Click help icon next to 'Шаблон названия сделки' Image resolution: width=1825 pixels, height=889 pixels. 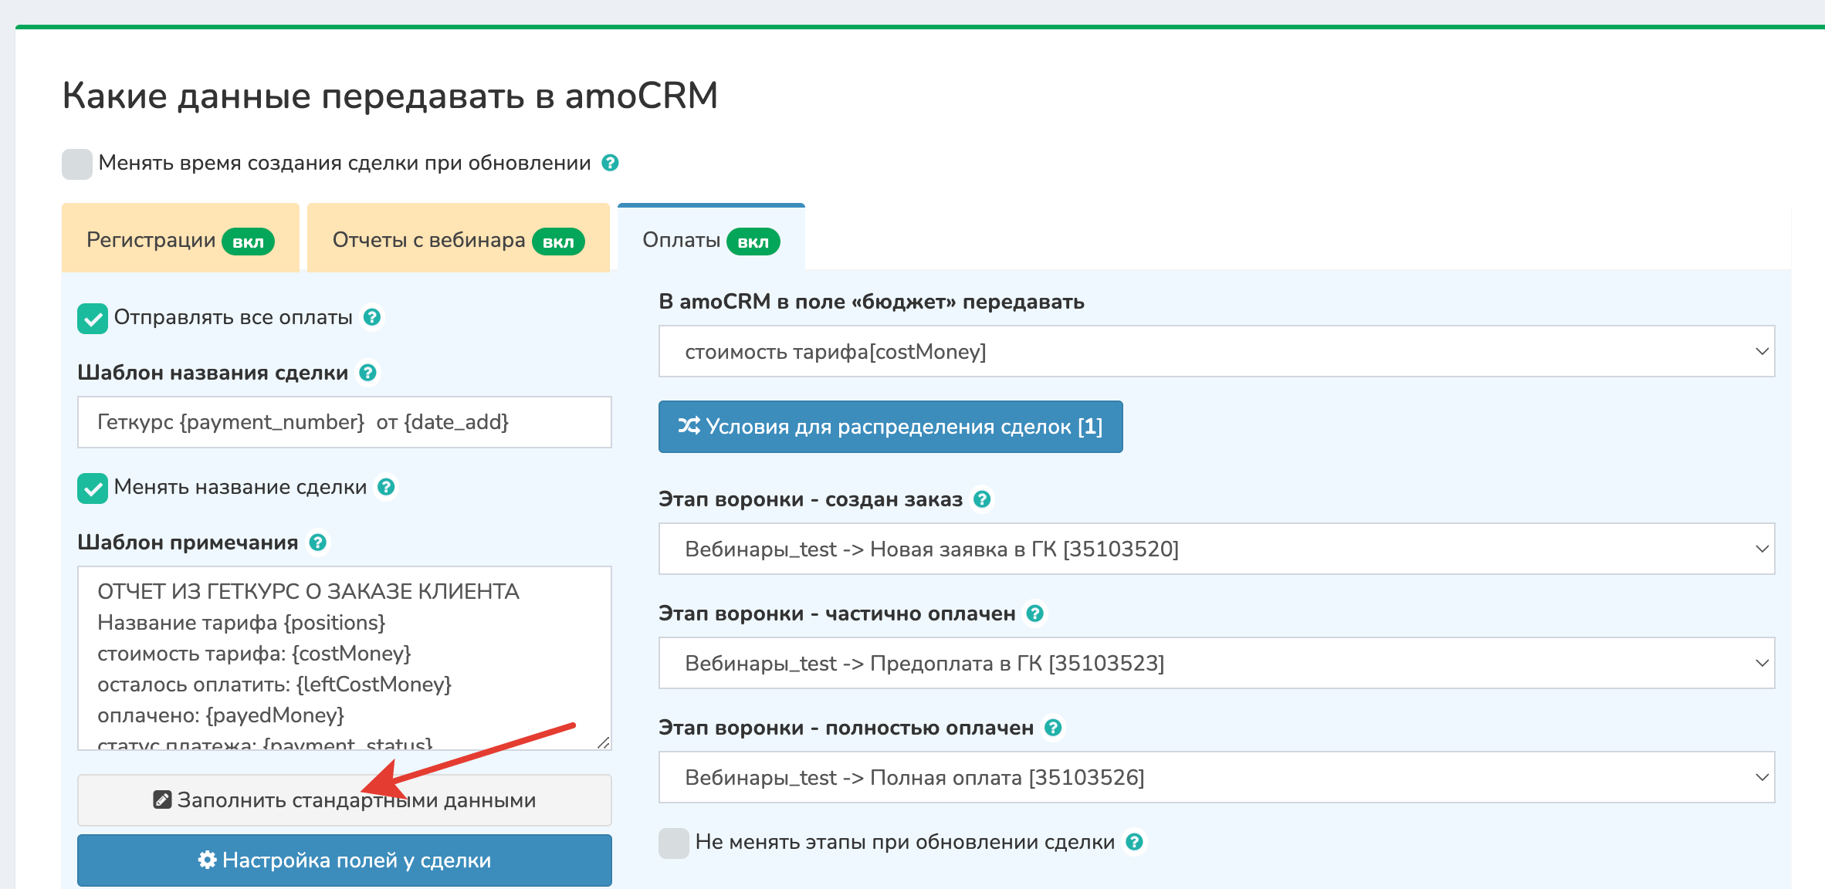coord(368,373)
